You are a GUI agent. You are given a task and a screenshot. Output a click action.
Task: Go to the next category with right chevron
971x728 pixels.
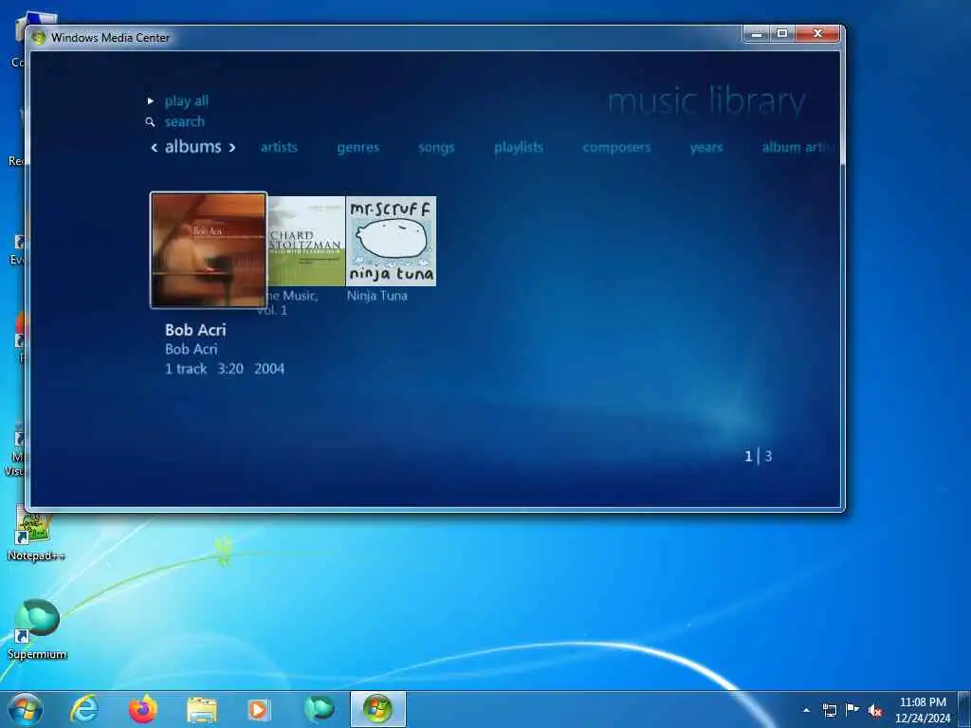[232, 147]
